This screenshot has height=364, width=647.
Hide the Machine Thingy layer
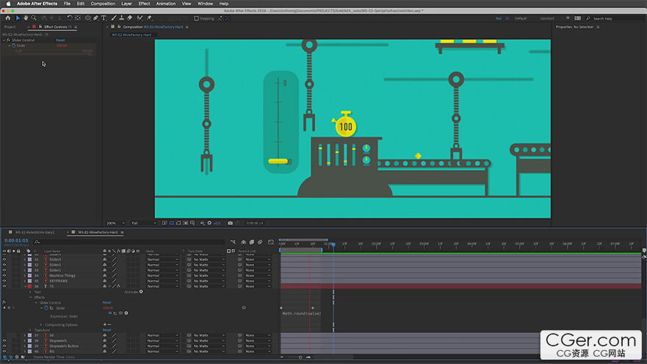[4, 276]
